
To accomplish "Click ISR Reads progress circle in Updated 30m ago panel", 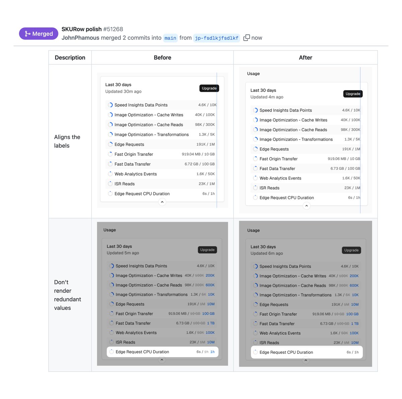I will (110, 184).
